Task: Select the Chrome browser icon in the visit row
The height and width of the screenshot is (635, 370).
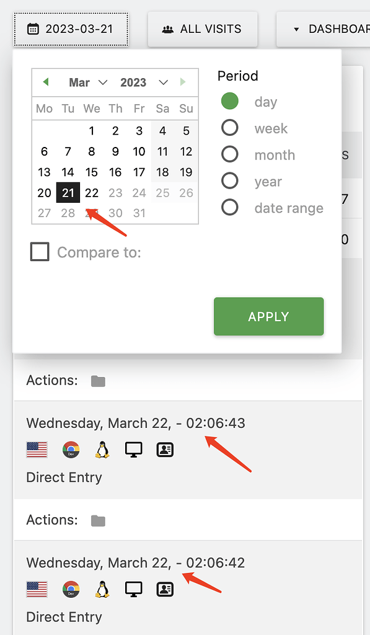Action: point(71,450)
